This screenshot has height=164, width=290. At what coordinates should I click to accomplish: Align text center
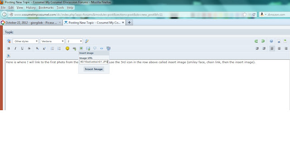279,48
